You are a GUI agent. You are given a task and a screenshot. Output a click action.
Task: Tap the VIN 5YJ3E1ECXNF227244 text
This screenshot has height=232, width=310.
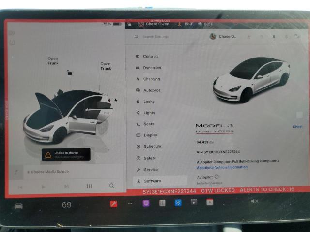[218, 152]
